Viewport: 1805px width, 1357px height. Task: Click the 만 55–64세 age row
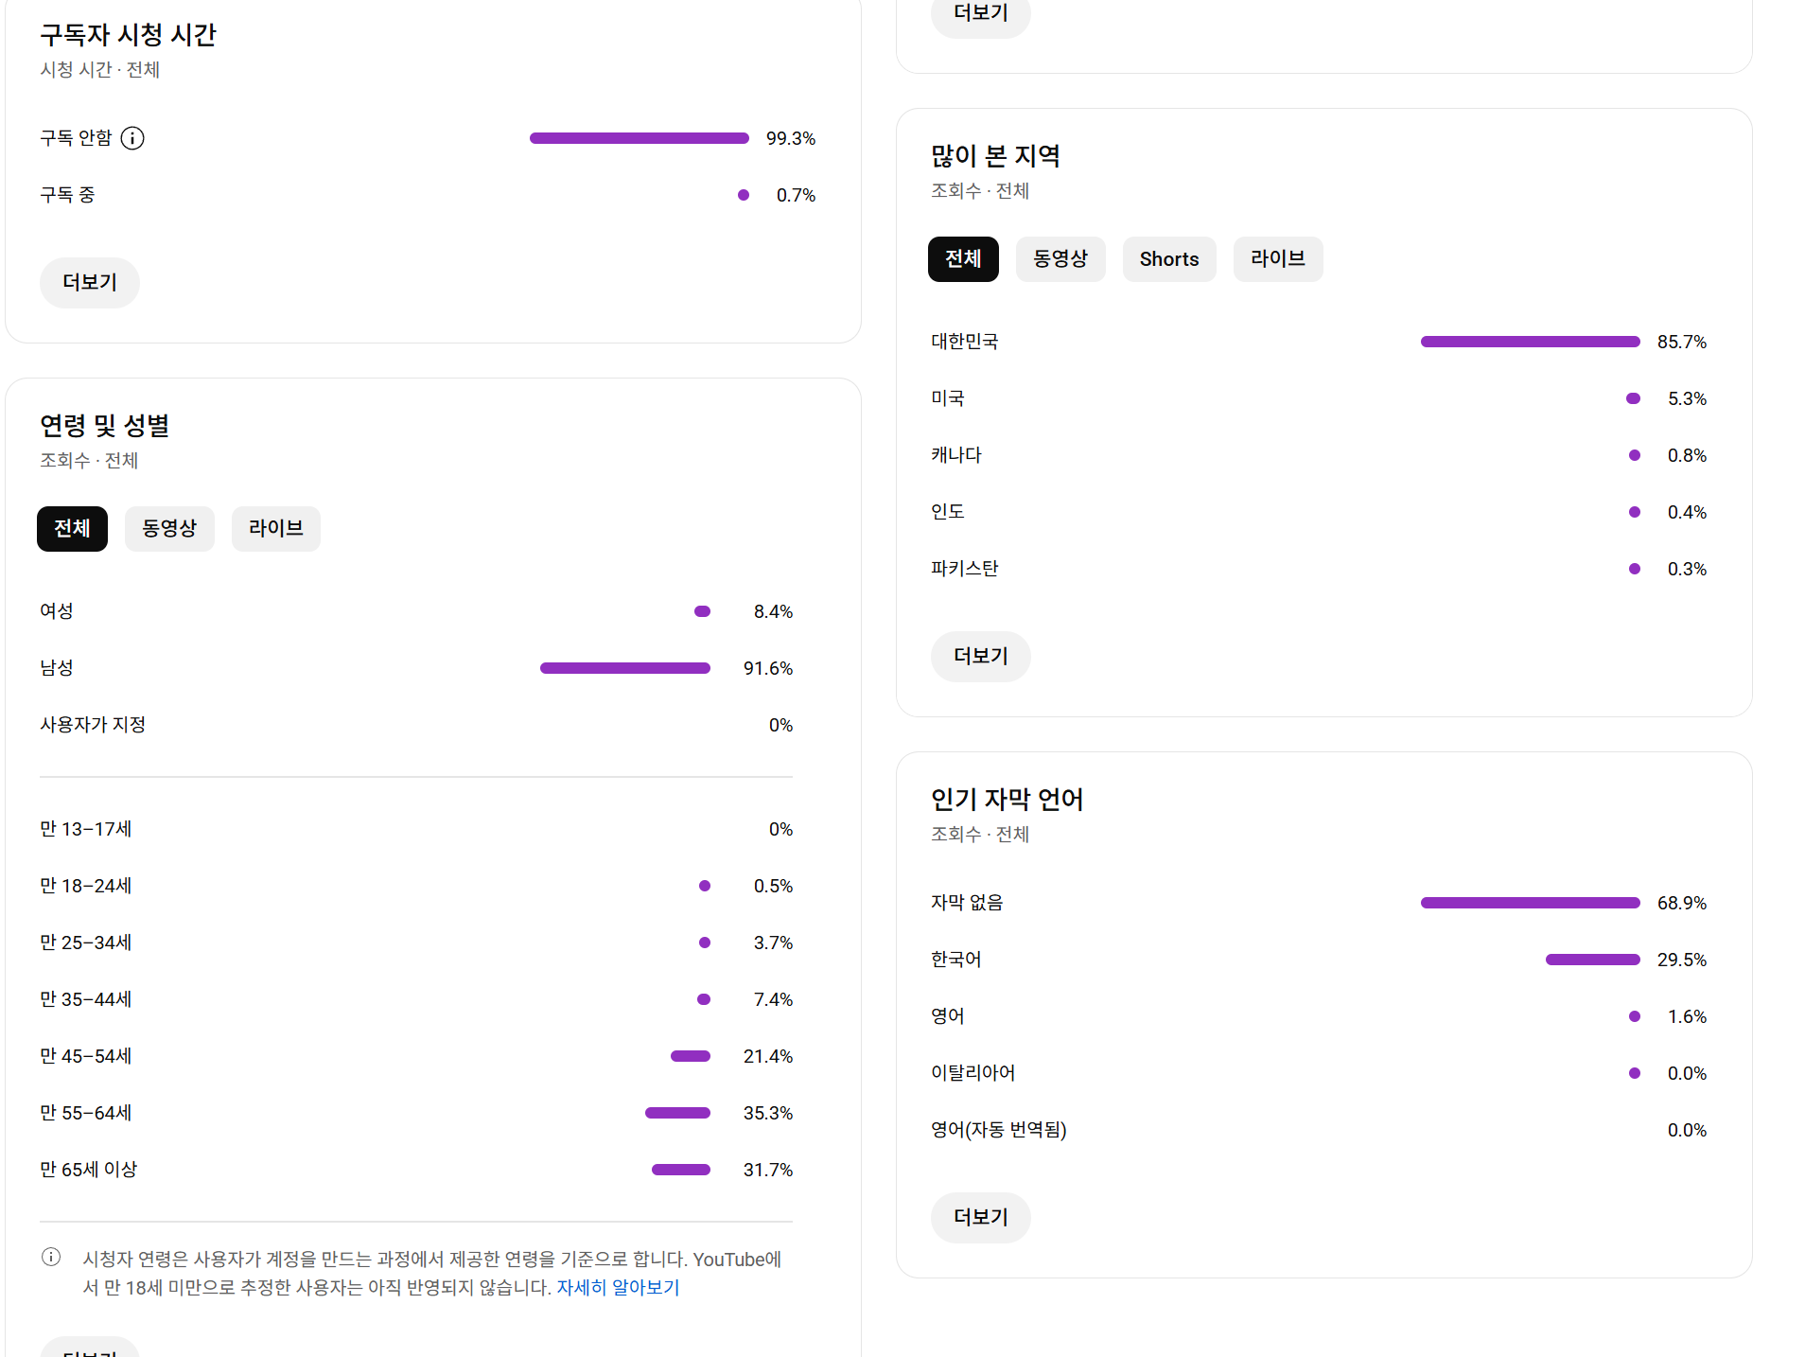coord(86,1113)
